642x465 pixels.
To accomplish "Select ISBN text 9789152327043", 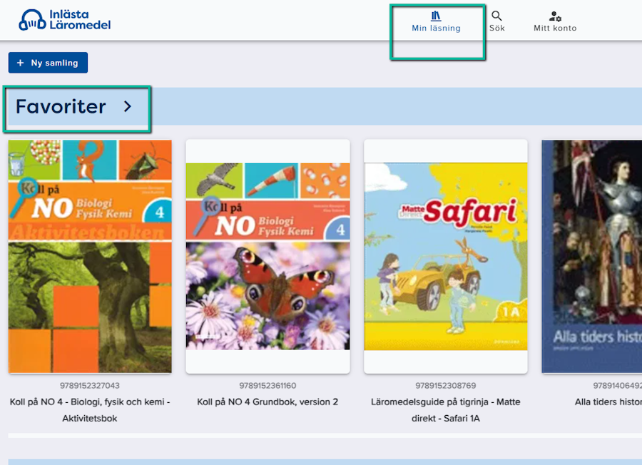I will 90,386.
